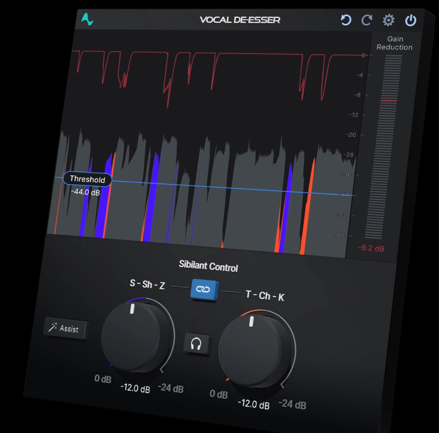439x433 pixels.
Task: Open the settings gear menu
Action: tap(388, 21)
